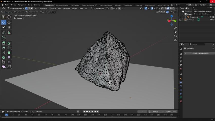This screenshot has width=215, height=121.
Task: Activate the Transform tool
Action: (9, 27)
